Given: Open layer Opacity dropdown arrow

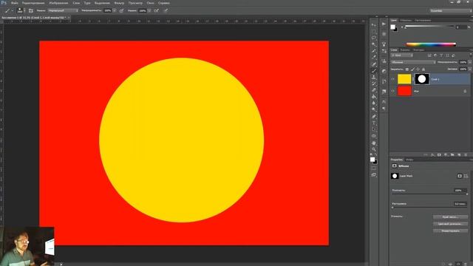Looking at the screenshot, I should [470, 62].
